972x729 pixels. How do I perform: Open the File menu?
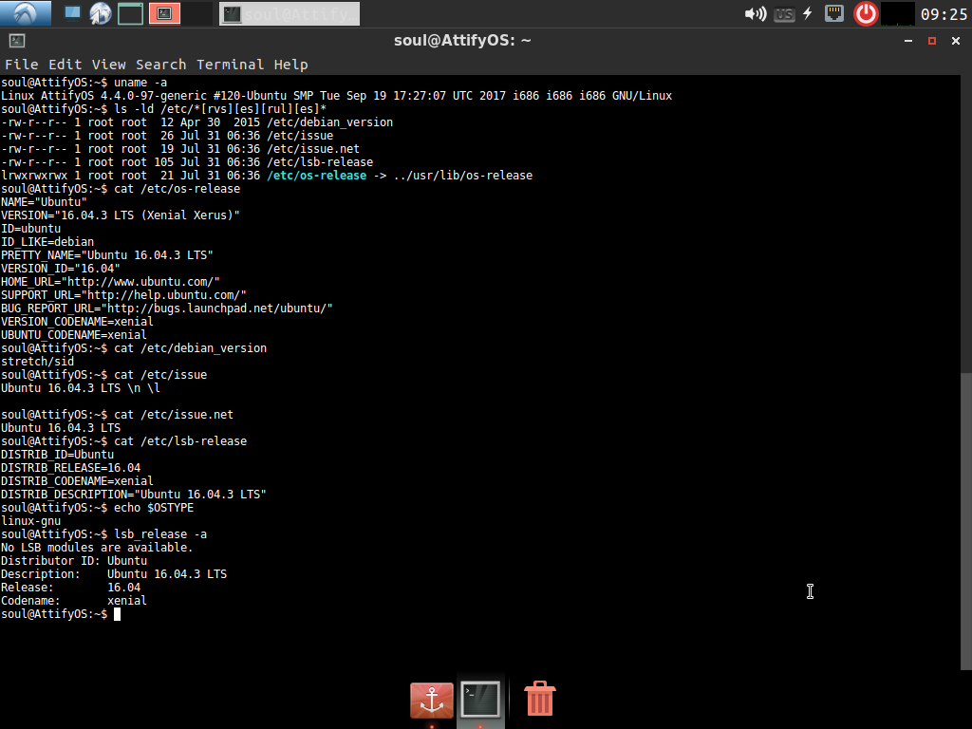coord(22,65)
